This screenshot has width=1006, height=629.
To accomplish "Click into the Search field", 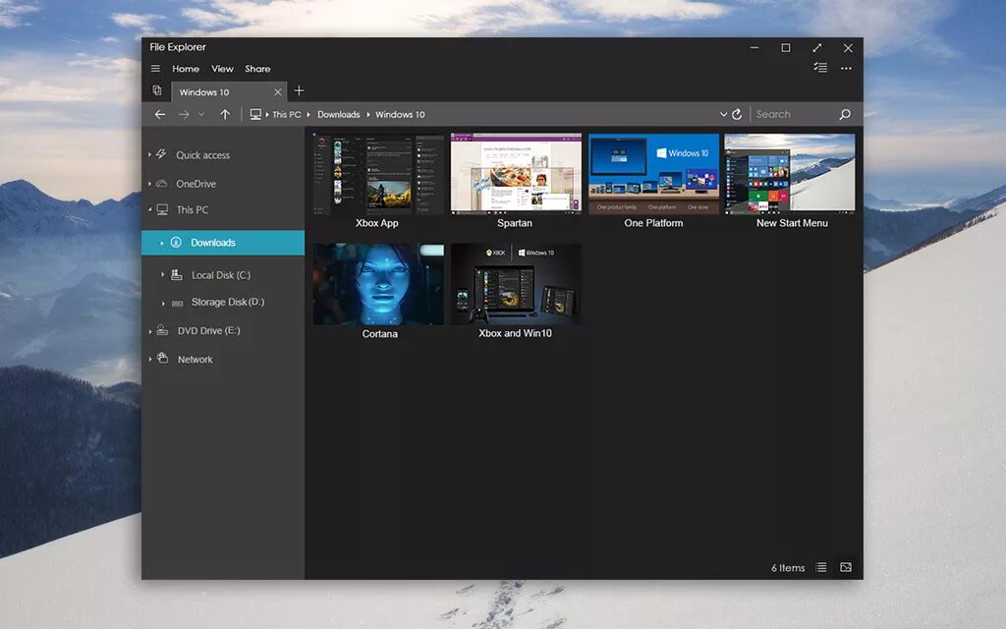I will point(796,114).
